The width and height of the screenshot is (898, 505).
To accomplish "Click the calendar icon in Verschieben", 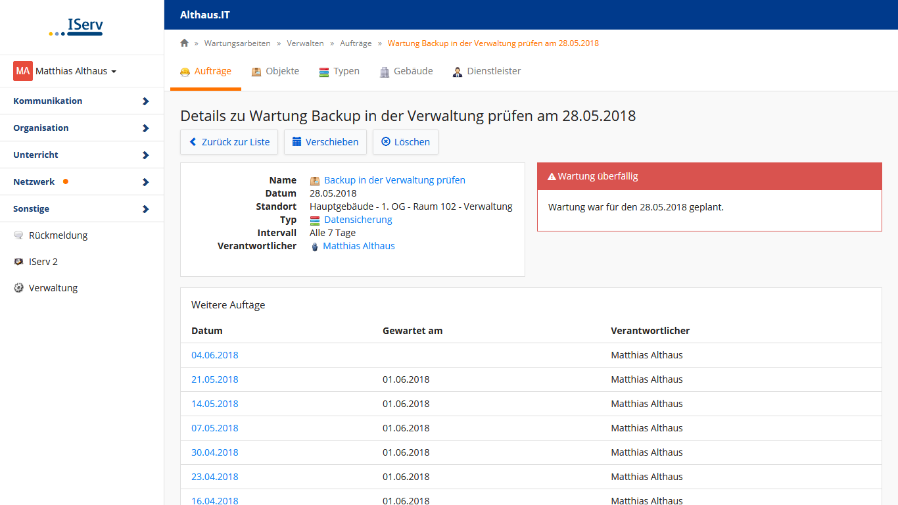I will [297, 142].
